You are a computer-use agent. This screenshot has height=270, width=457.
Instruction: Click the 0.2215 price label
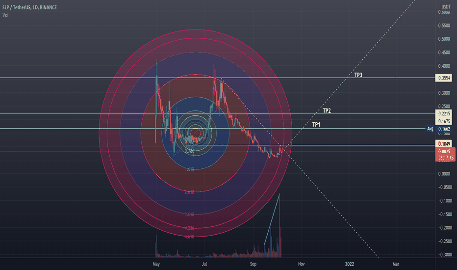(444, 114)
